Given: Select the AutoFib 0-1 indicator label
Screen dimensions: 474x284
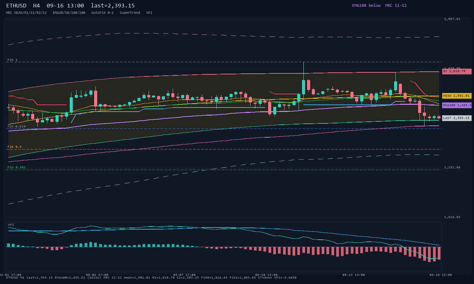Looking at the screenshot, I should point(103,13).
